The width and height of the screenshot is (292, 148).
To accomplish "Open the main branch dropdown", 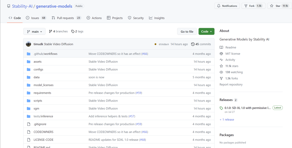I will [34, 32].
